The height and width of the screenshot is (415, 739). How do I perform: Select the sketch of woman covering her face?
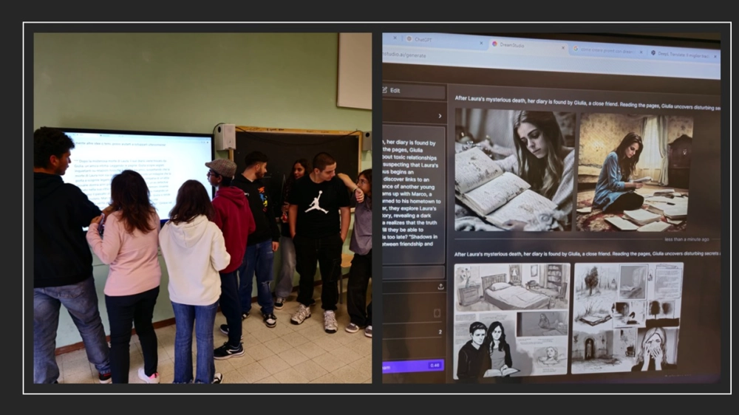click(656, 347)
